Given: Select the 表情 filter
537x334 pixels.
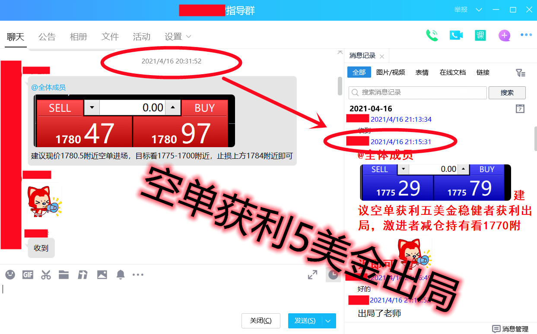Looking at the screenshot, I should pyautogui.click(x=422, y=72).
